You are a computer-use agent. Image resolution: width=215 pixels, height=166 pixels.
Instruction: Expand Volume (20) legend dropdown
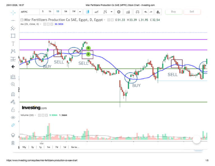click(x=35, y=115)
